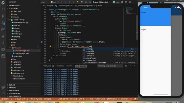Viewport: 184px width, 103px height.
Task: Trigger Flutter hot reload lightning icon
Action: (78, 2)
